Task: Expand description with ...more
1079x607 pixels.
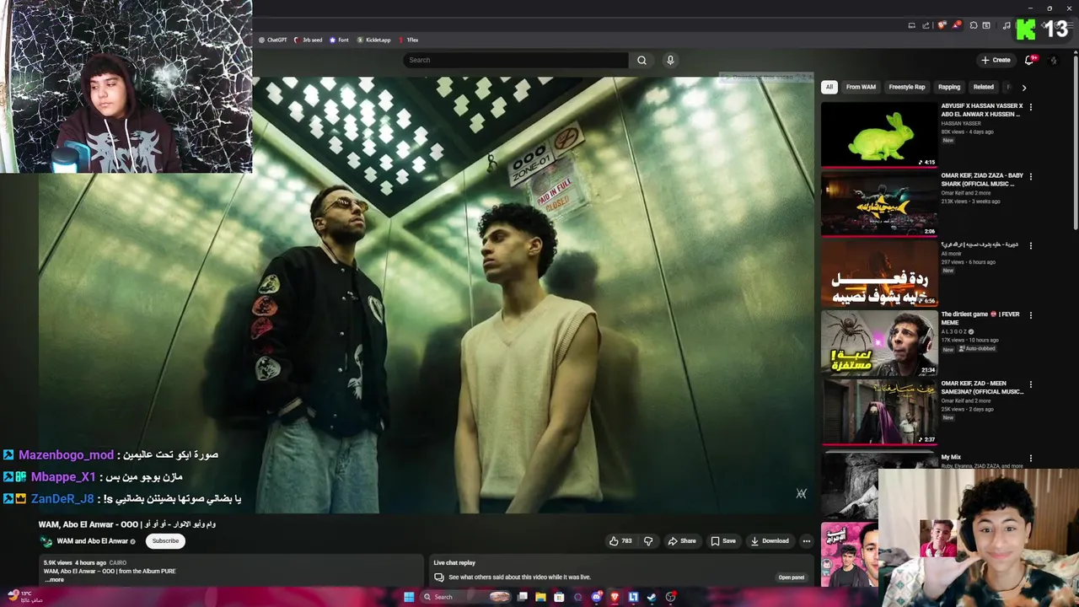Action: pos(54,579)
